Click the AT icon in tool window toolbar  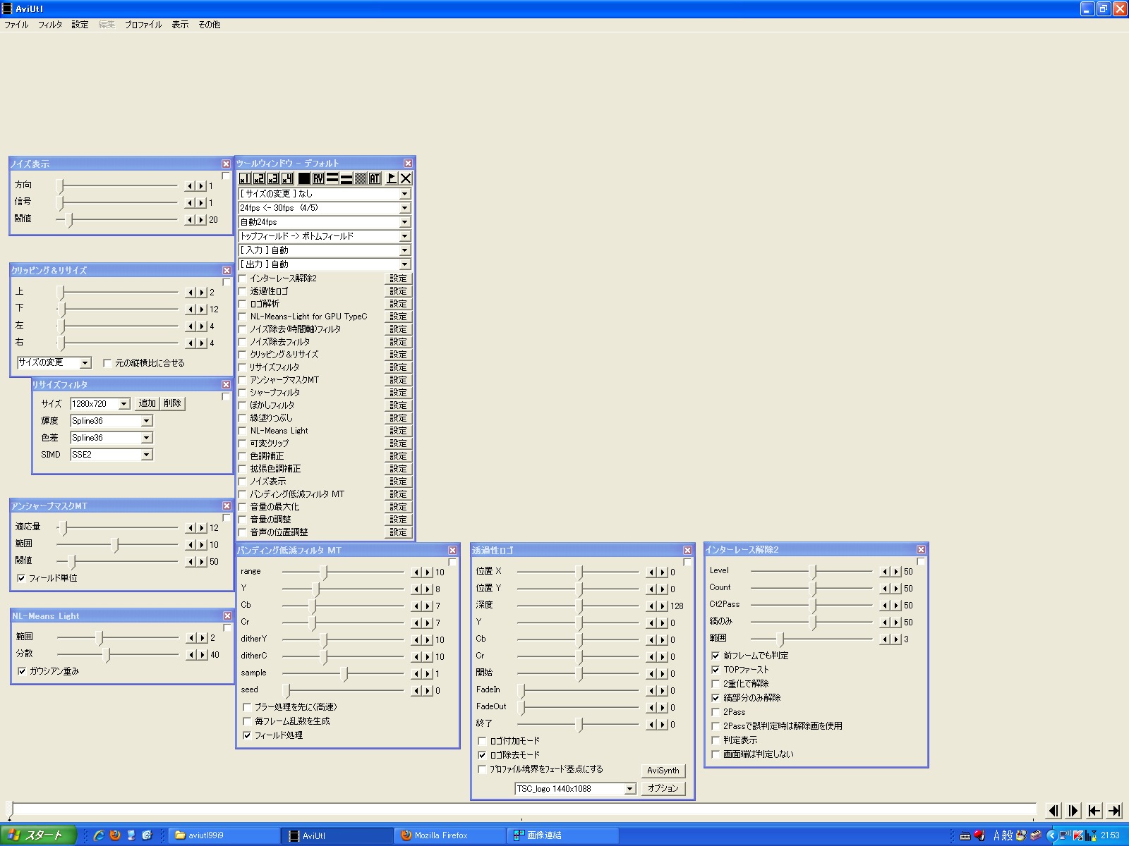tap(375, 178)
